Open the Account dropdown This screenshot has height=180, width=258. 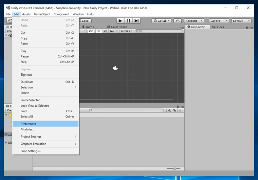(194, 21)
